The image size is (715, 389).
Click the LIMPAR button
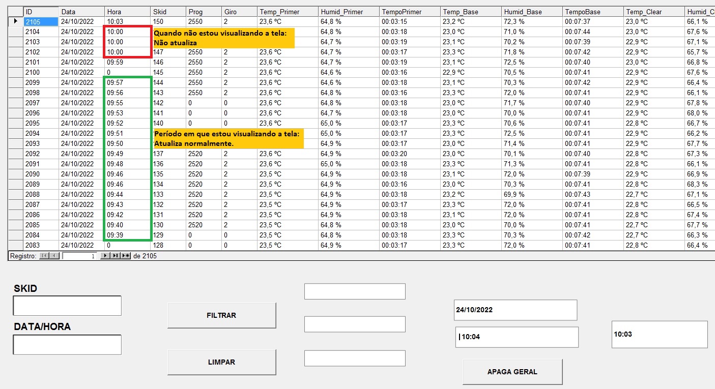(221, 362)
